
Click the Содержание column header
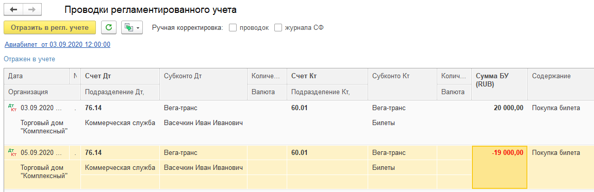click(551, 76)
